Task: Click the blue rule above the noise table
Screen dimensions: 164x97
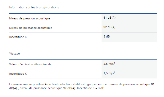Action: (x=83, y=13)
